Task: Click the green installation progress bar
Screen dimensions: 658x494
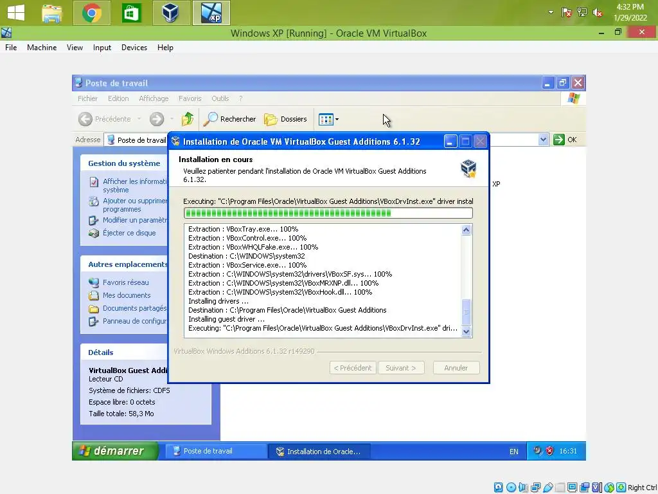Action: pos(328,213)
